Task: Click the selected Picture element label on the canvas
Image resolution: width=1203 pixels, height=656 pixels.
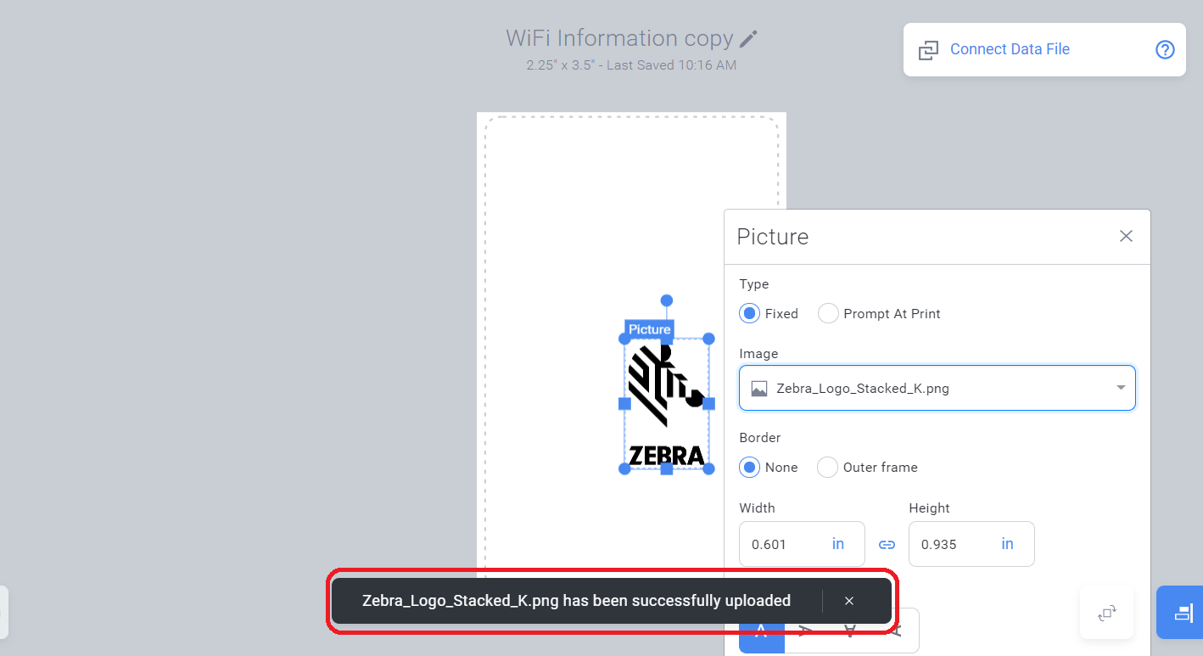Action: pos(649,329)
